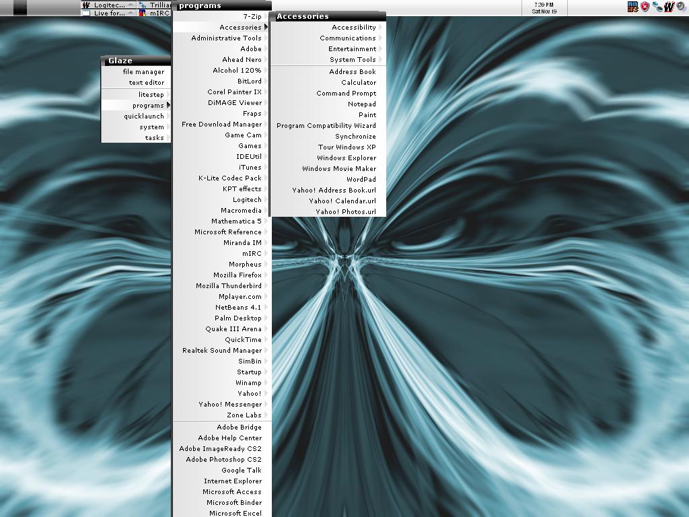Open the Free Download Manager folder
The image size is (689, 517).
click(222, 125)
